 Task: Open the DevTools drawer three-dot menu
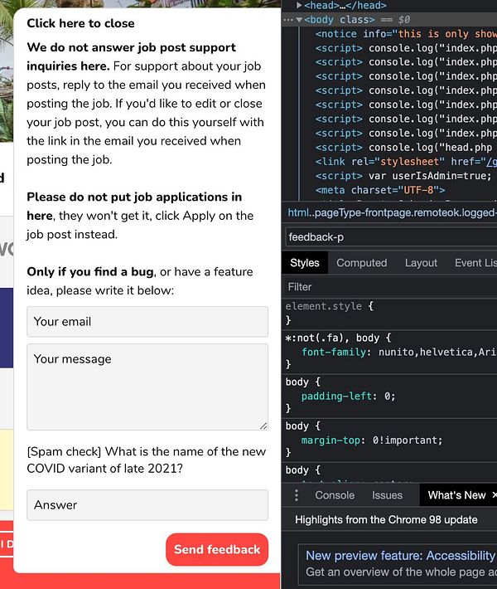[297, 495]
